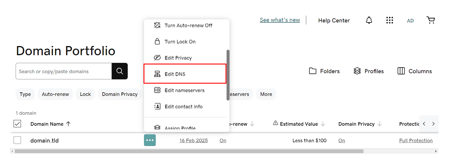Expand the More filters chip
The width and height of the screenshot is (449, 162).
tap(266, 94)
